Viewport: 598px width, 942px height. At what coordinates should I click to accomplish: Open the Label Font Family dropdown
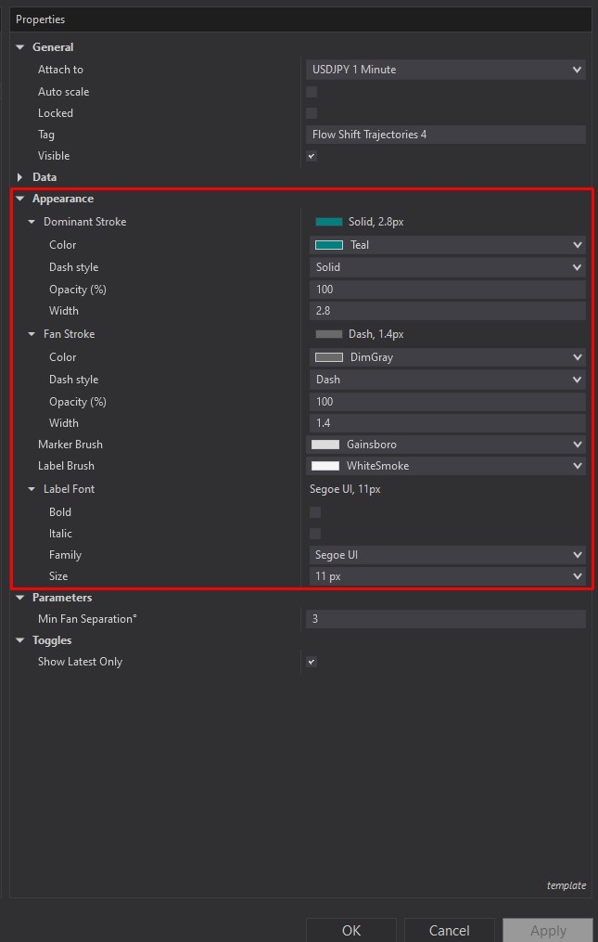tap(447, 555)
